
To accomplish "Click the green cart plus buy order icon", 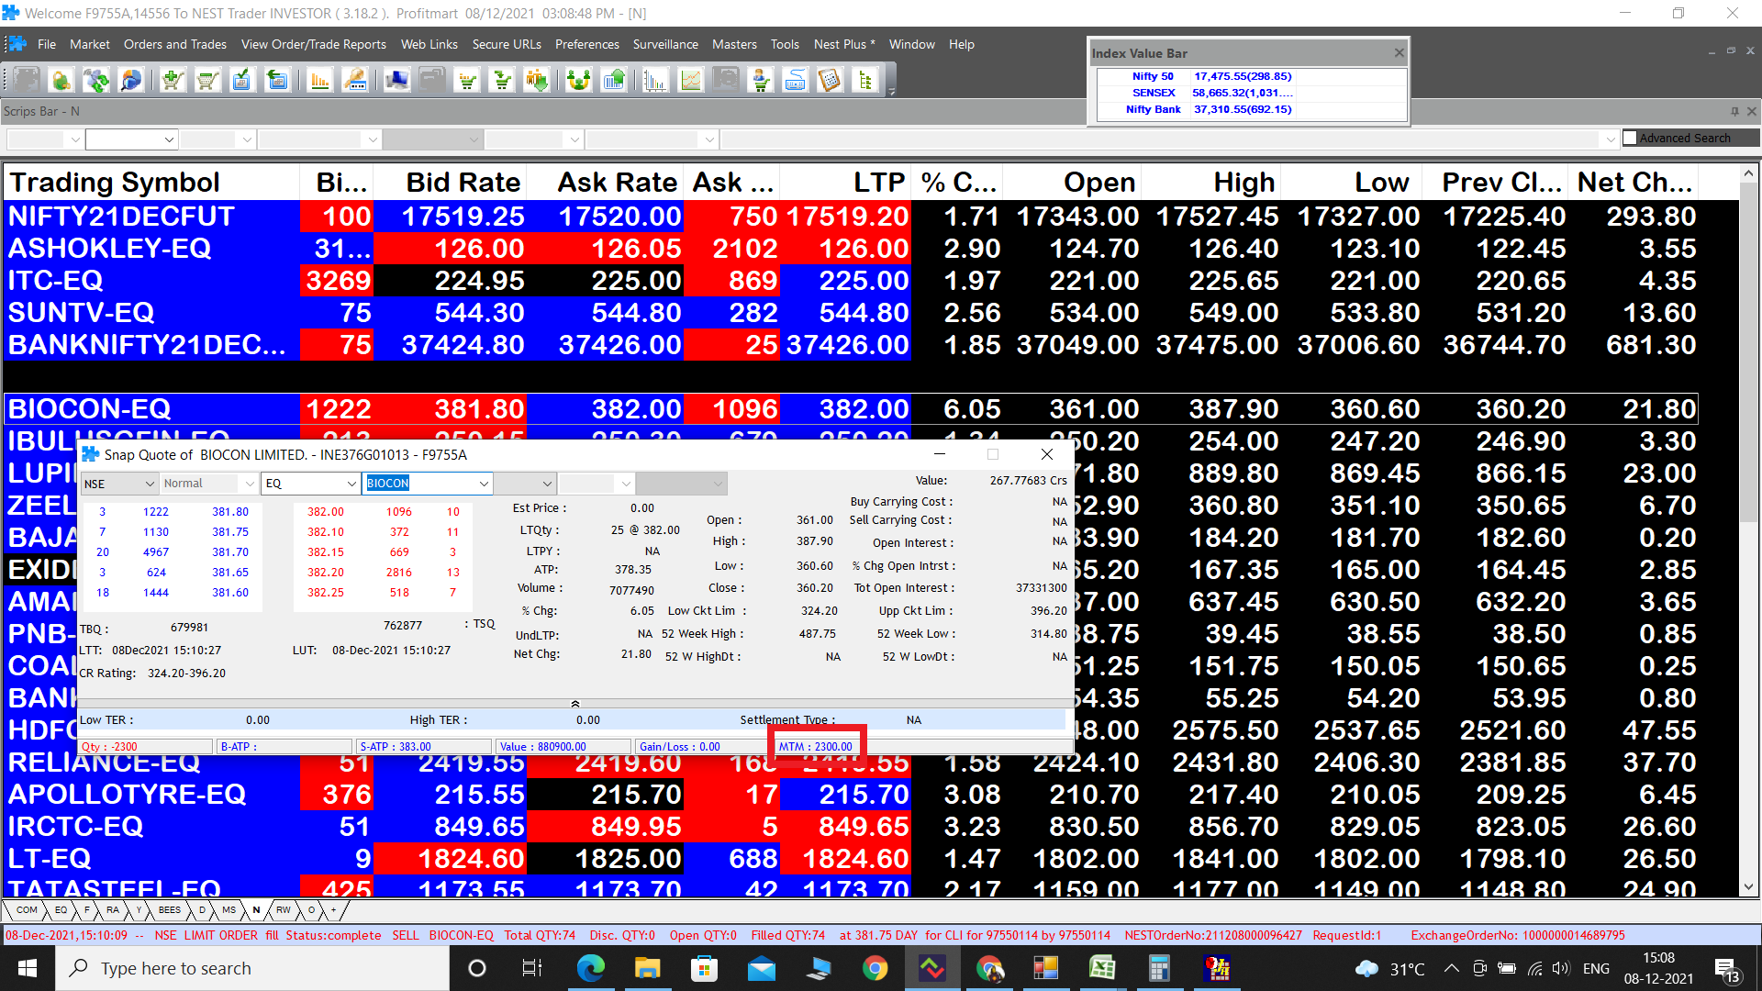I will point(172,81).
